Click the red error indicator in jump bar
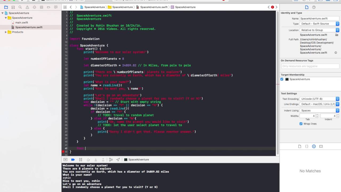This screenshot has width=341, height=192. tap(272, 7)
